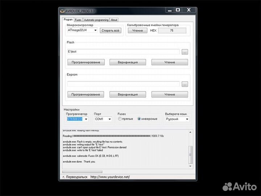Click the empty Eeprom file path field
This screenshot has width=261, height=196.
123,84
